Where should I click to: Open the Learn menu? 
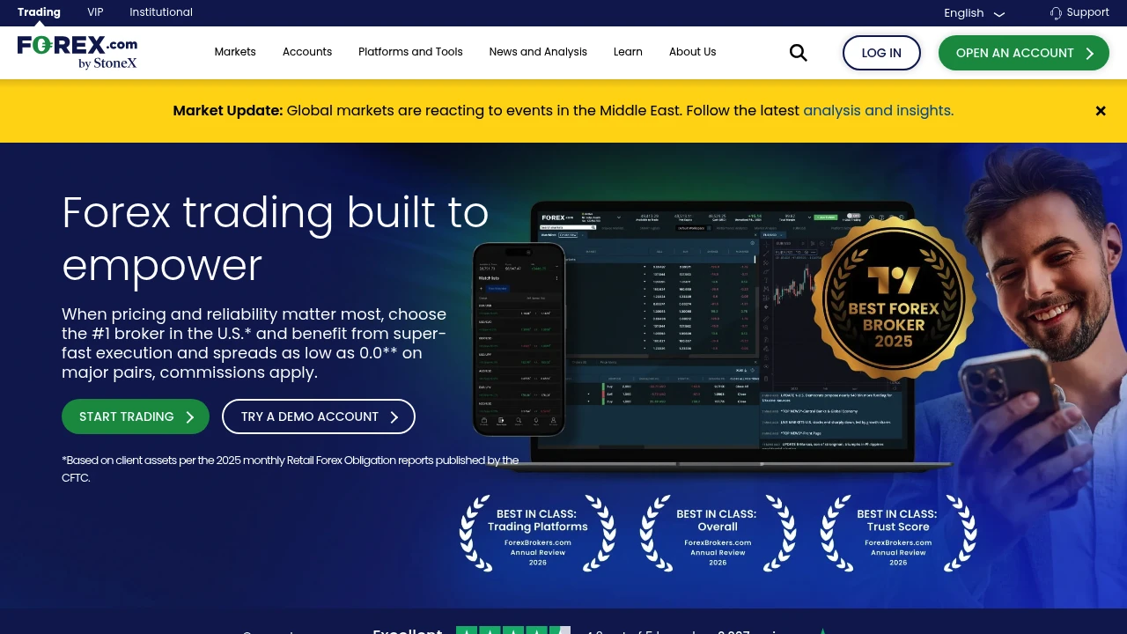pyautogui.click(x=628, y=52)
